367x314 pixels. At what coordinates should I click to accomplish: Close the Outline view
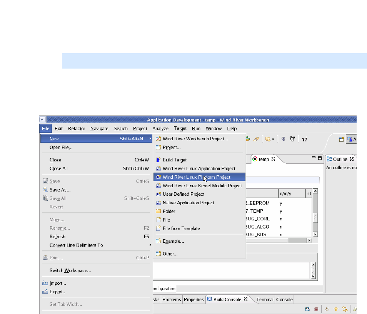(x=352, y=159)
